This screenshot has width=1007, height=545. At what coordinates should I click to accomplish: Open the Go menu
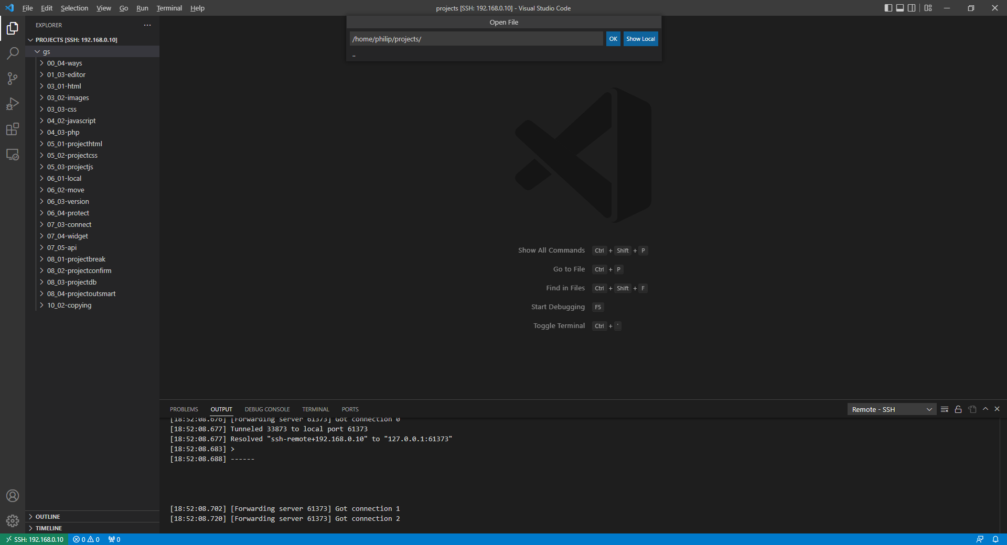pyautogui.click(x=124, y=8)
